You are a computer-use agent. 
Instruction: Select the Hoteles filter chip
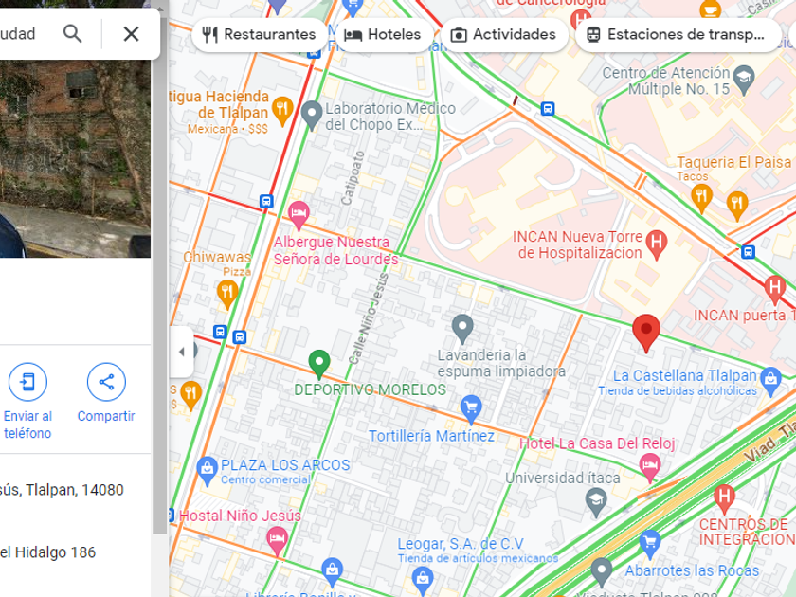[383, 34]
